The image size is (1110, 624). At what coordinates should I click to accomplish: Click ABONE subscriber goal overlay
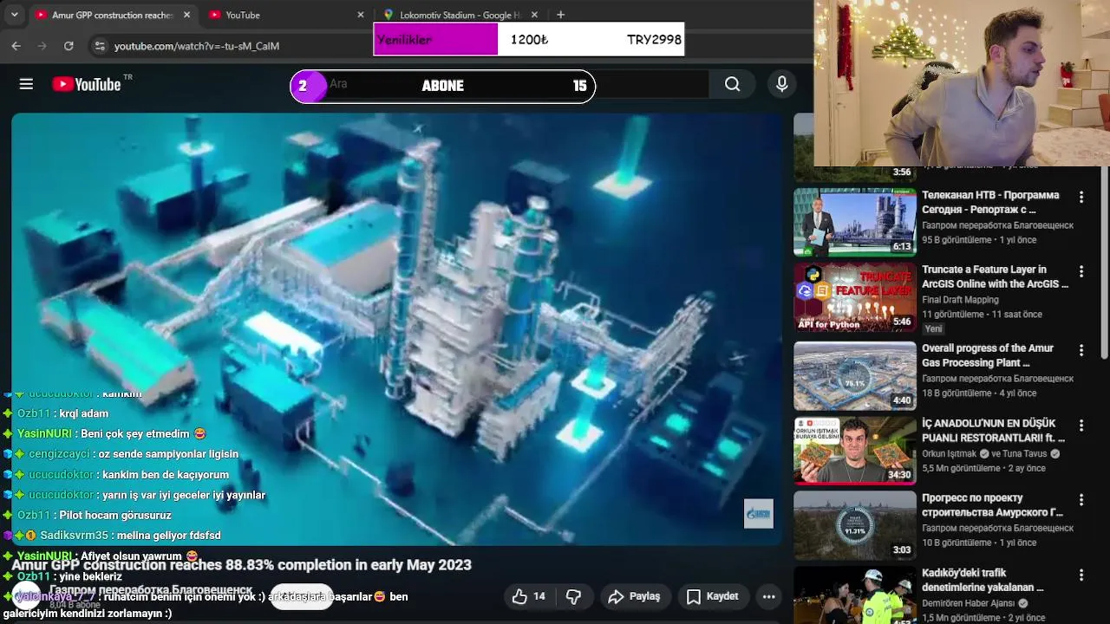(x=442, y=86)
